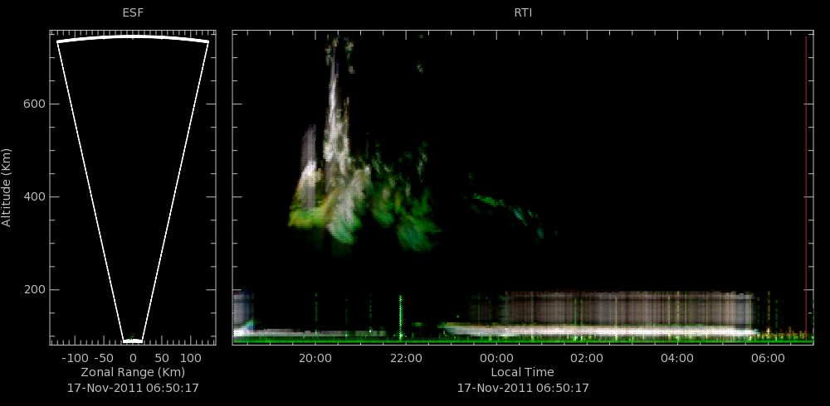Click the 06:00 time tick label
830x406 pixels.
tap(768, 358)
